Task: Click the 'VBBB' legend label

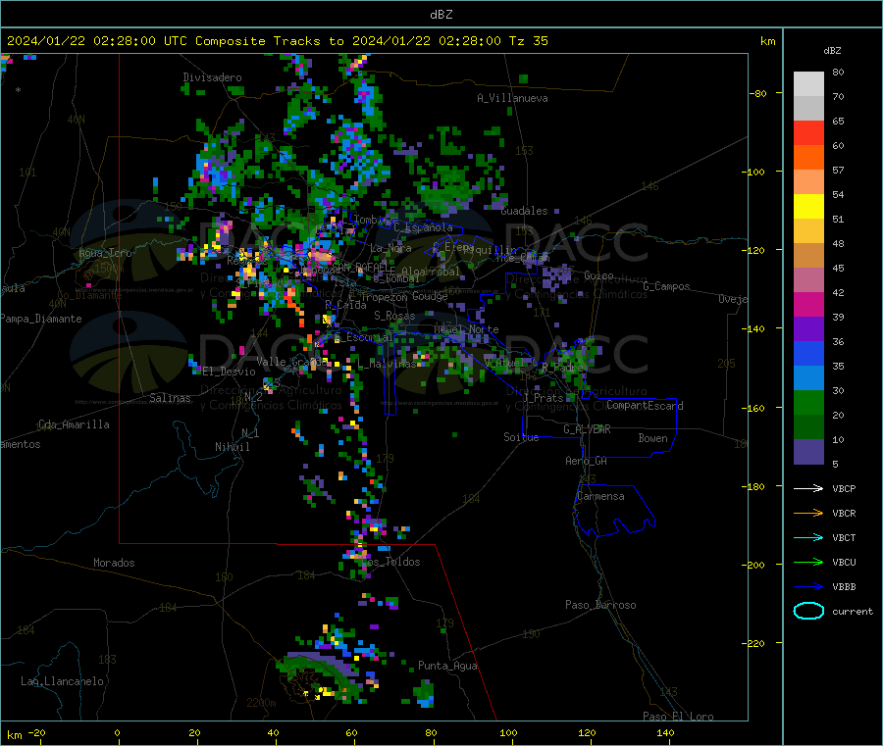Action: 844,586
